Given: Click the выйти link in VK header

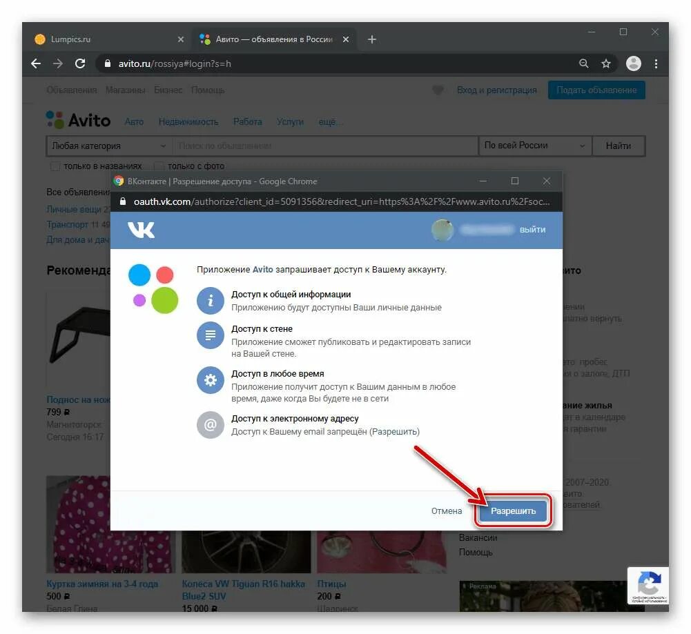Looking at the screenshot, I should (532, 230).
